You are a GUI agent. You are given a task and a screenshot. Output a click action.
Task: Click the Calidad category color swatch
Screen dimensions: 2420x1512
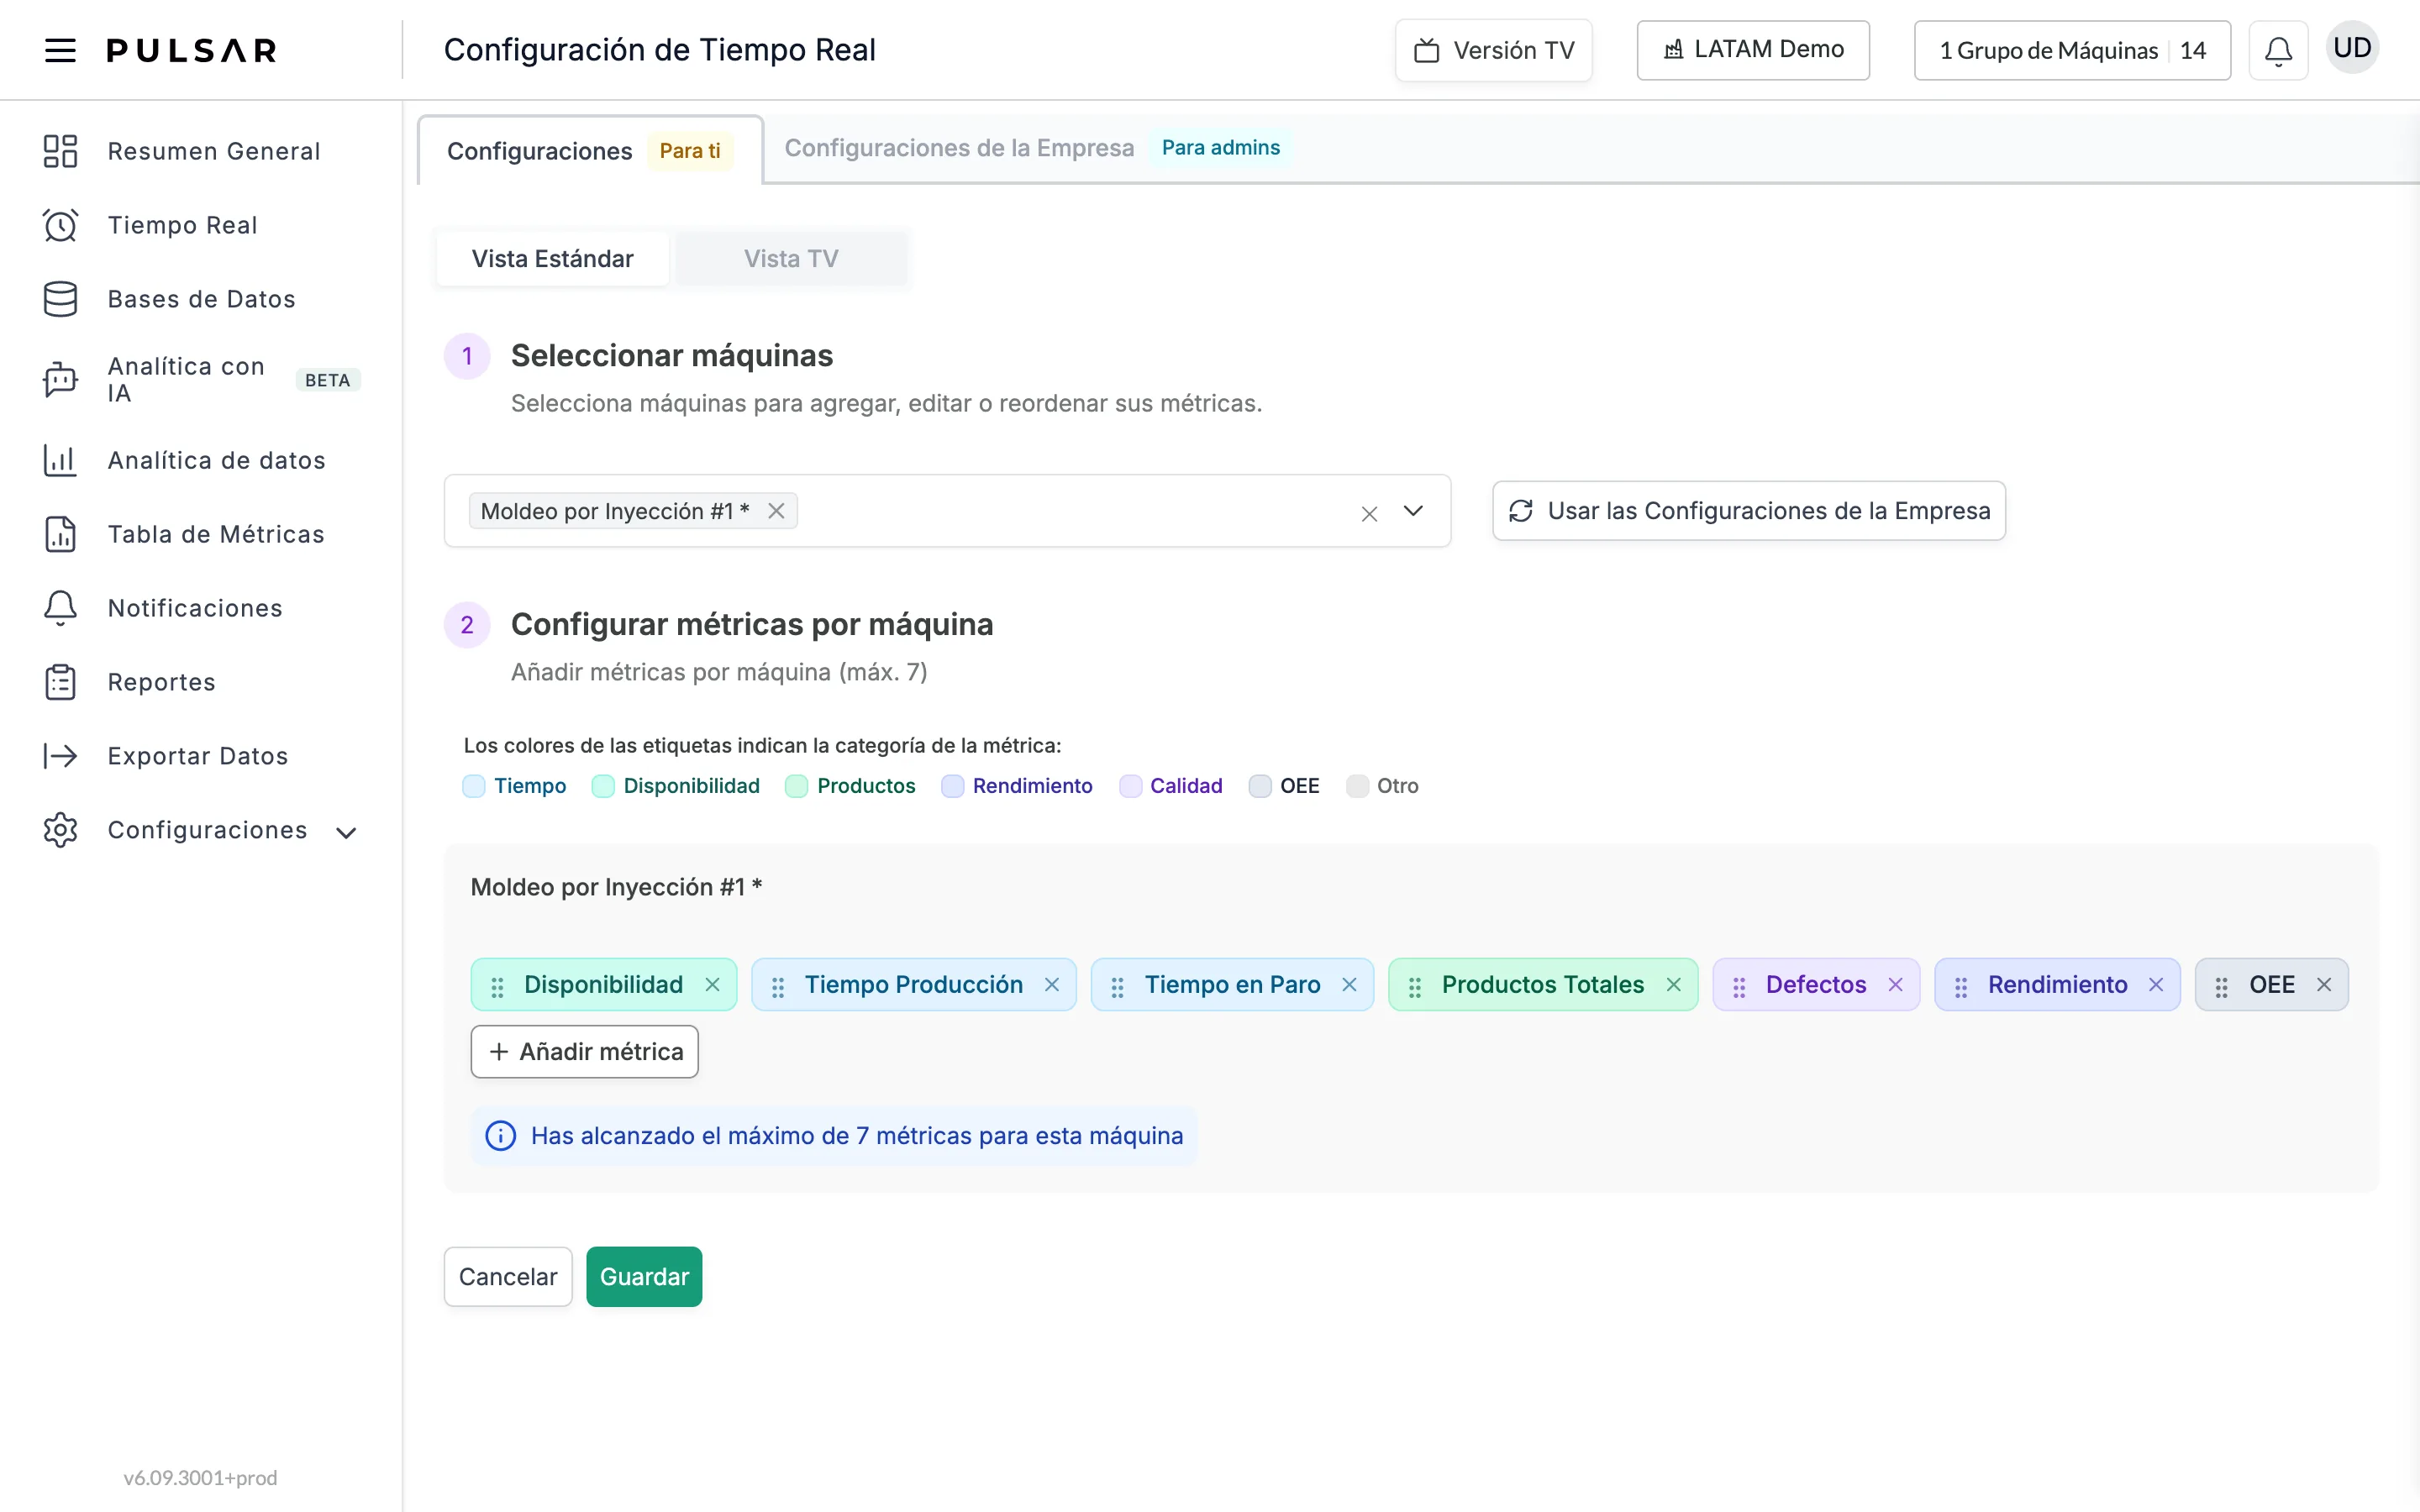click(x=1130, y=786)
